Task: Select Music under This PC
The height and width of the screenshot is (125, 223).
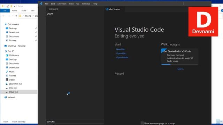Action: [x=11, y=72]
